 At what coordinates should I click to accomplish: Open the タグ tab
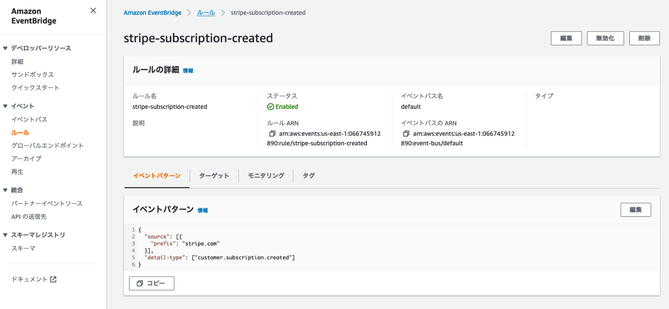(309, 176)
